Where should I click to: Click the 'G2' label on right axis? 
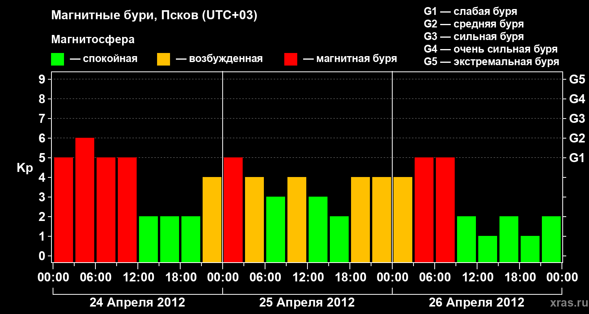click(x=577, y=138)
